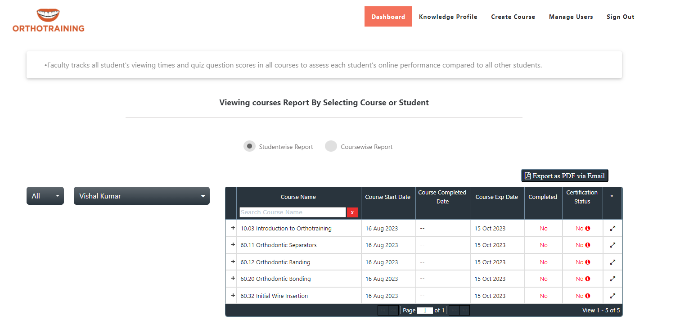Viewport: 689px width, 329px height.
Task: Click the Search Course Name field
Action: pos(293,212)
